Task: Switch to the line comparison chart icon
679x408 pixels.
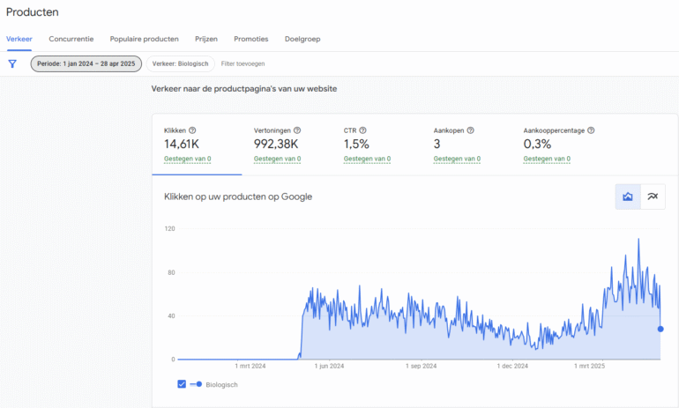Action: pyautogui.click(x=653, y=197)
